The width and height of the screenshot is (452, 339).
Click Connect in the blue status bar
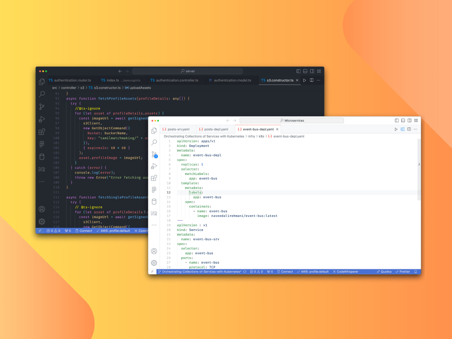pos(286,271)
